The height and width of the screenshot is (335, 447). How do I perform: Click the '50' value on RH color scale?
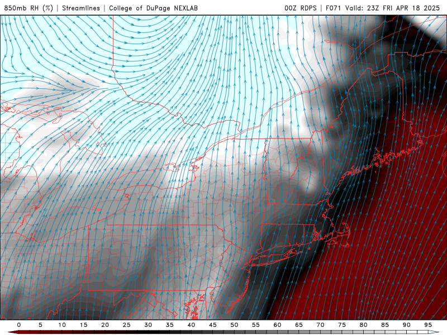234,325
